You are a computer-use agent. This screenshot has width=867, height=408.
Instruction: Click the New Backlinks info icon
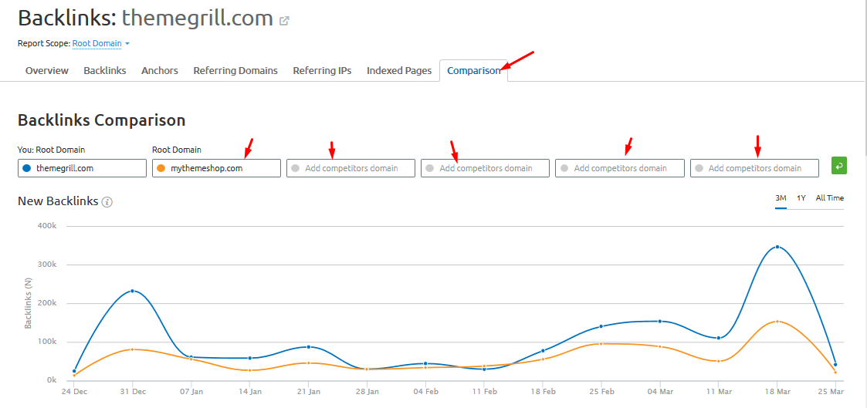107,202
